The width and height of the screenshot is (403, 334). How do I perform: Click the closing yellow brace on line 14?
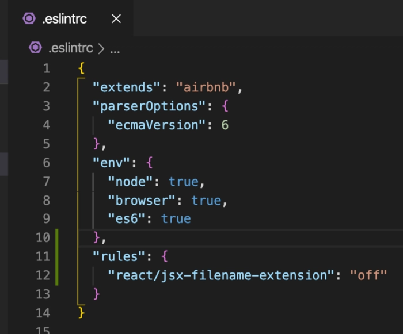coord(82,313)
